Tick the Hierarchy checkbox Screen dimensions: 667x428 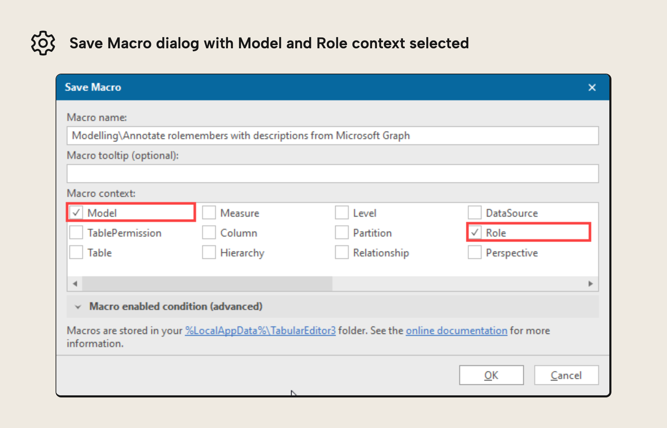tap(209, 252)
